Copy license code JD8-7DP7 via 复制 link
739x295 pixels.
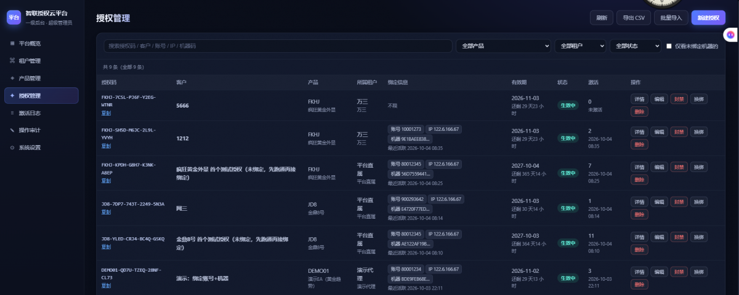pos(107,212)
